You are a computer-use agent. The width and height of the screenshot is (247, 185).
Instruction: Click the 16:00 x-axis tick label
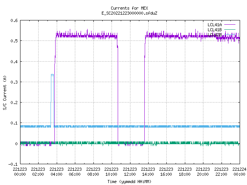166,174
